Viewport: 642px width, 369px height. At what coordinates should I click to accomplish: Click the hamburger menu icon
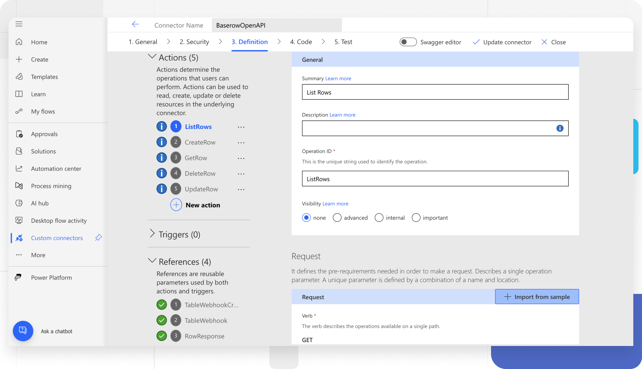coord(19,24)
